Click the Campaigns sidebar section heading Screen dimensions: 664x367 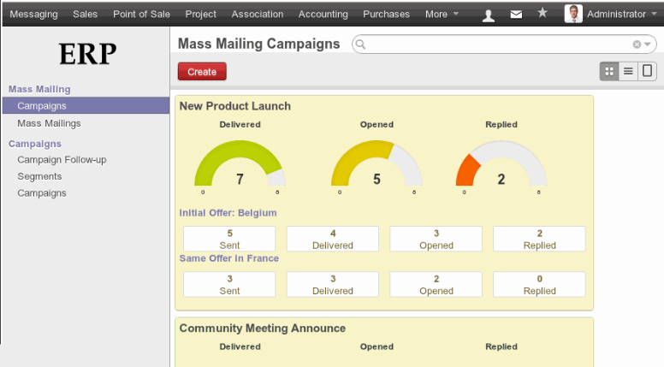click(35, 144)
